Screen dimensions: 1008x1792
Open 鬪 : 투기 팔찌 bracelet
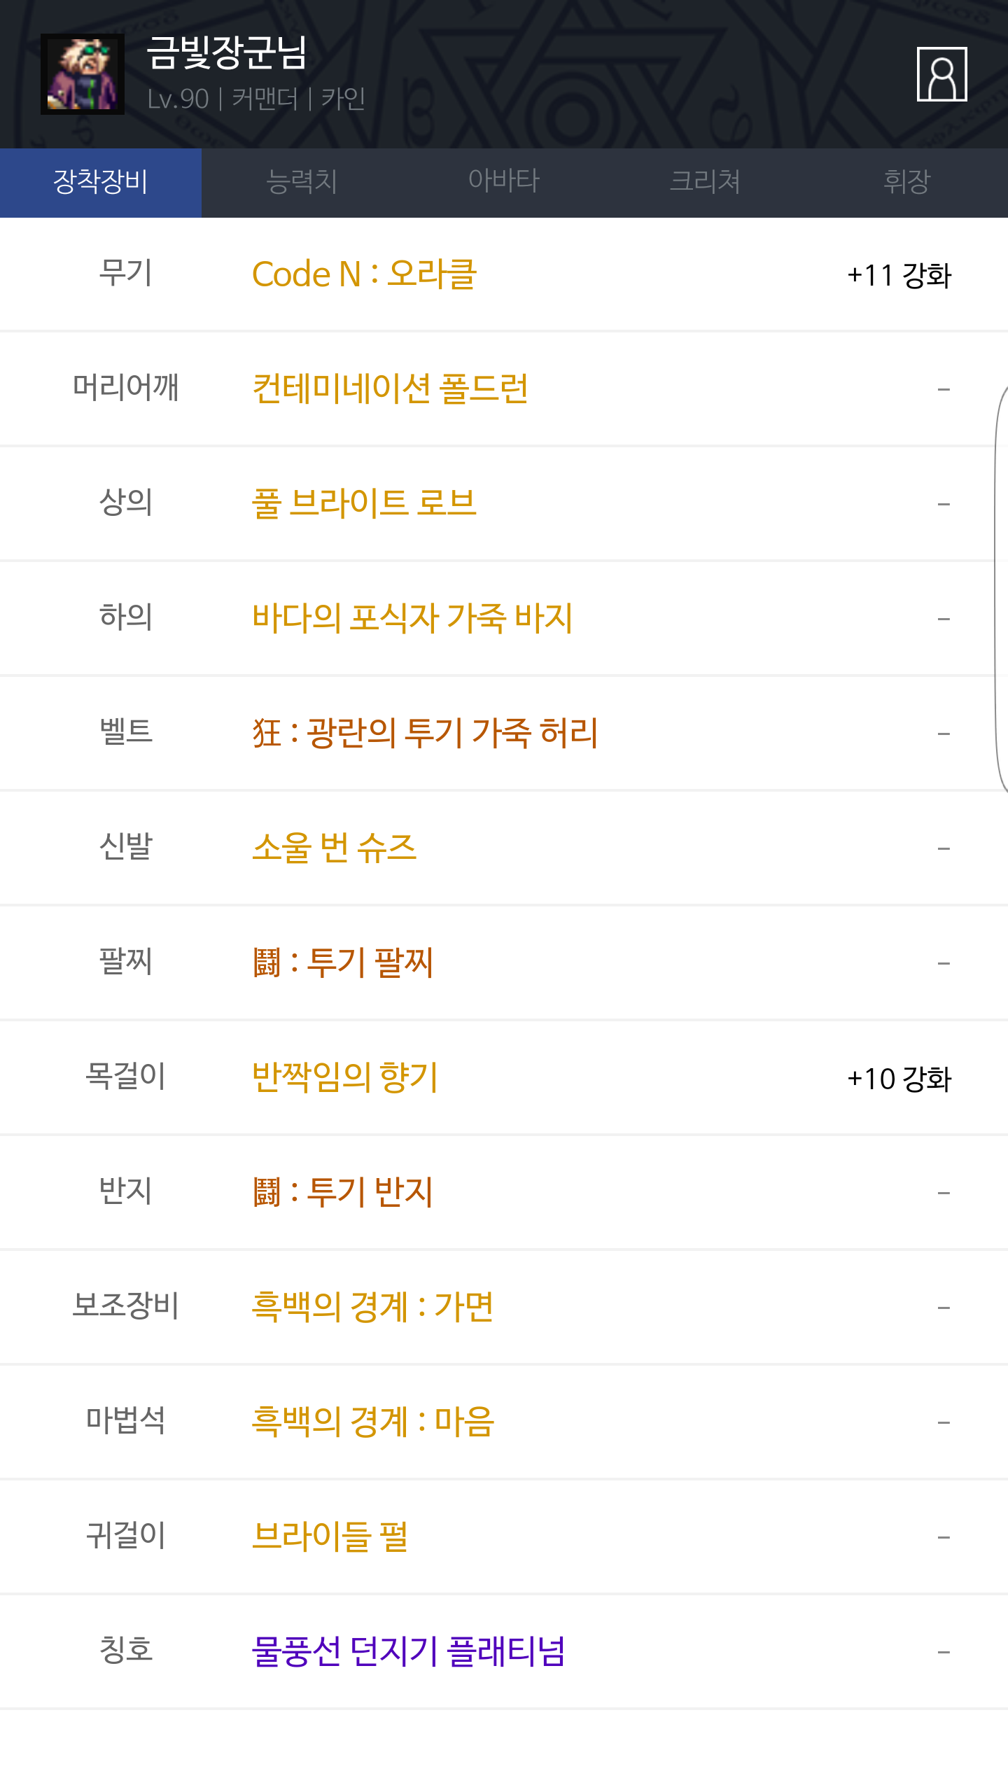(343, 963)
